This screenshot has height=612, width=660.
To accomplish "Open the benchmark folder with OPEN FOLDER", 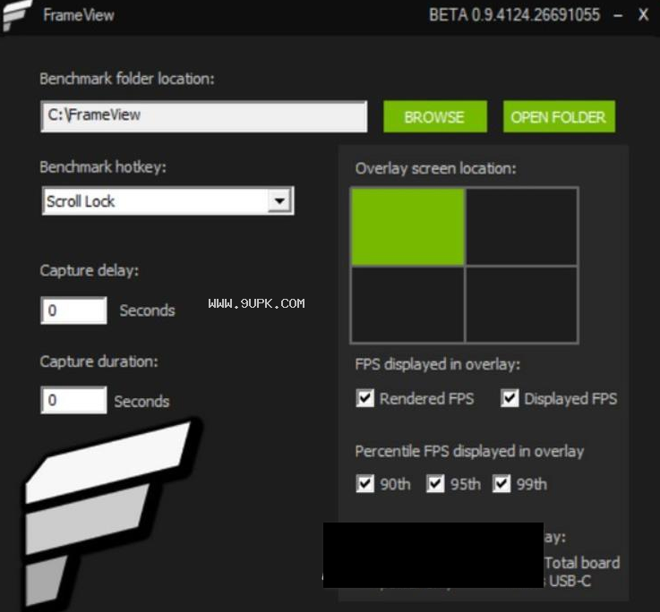I will coord(559,116).
